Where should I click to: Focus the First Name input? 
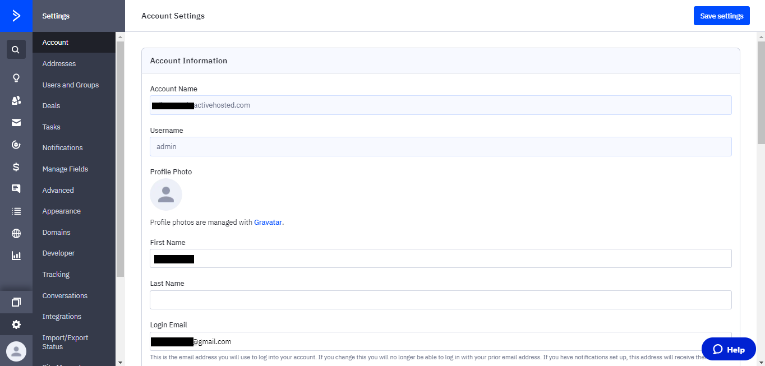[441, 258]
